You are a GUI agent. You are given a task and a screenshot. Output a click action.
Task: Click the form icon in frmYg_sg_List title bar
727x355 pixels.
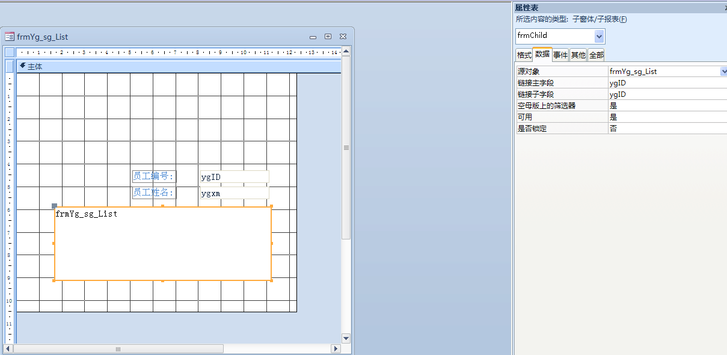pos(10,37)
